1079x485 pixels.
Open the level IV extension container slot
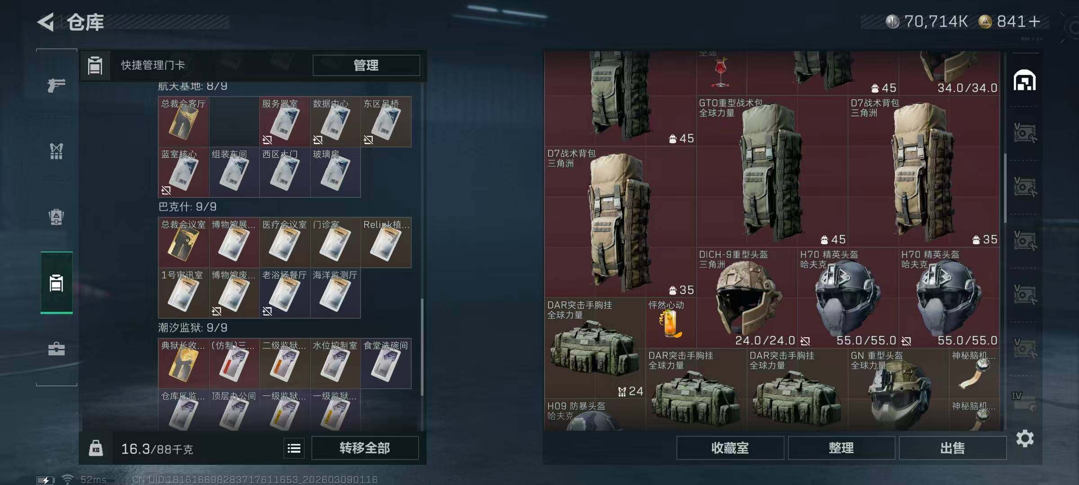[x=1024, y=401]
